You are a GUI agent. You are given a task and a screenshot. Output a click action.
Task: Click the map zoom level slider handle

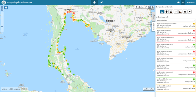click(x=2, y=26)
